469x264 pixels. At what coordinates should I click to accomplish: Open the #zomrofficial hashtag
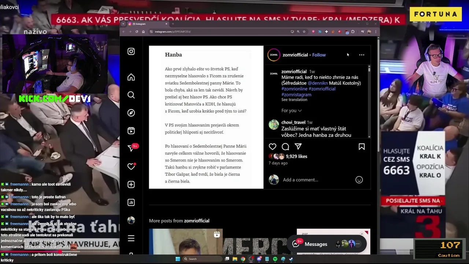322,89
